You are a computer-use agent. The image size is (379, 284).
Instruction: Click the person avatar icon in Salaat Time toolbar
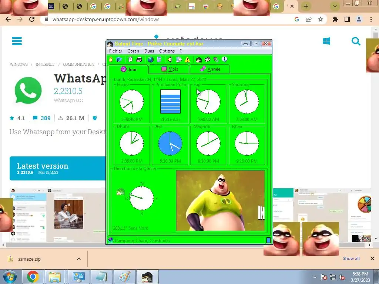click(199, 60)
